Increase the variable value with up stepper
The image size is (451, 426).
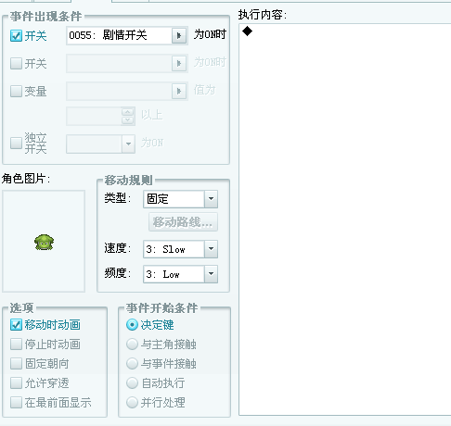click(128, 112)
